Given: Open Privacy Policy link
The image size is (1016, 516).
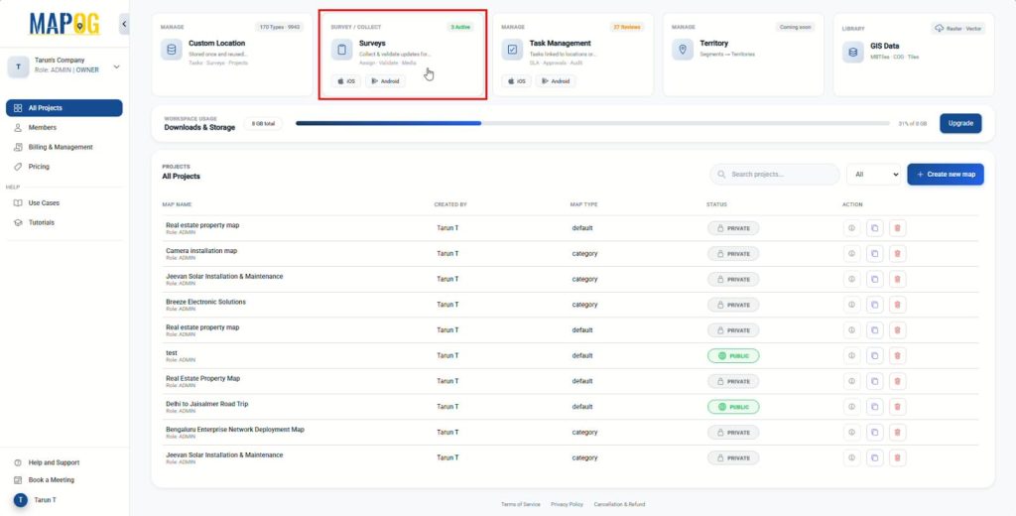Looking at the screenshot, I should (x=567, y=504).
